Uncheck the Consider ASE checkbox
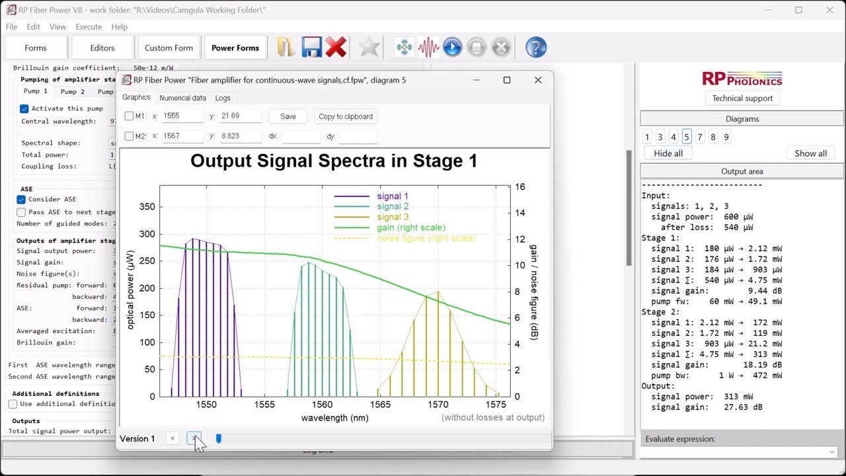The image size is (846, 476). [21, 199]
